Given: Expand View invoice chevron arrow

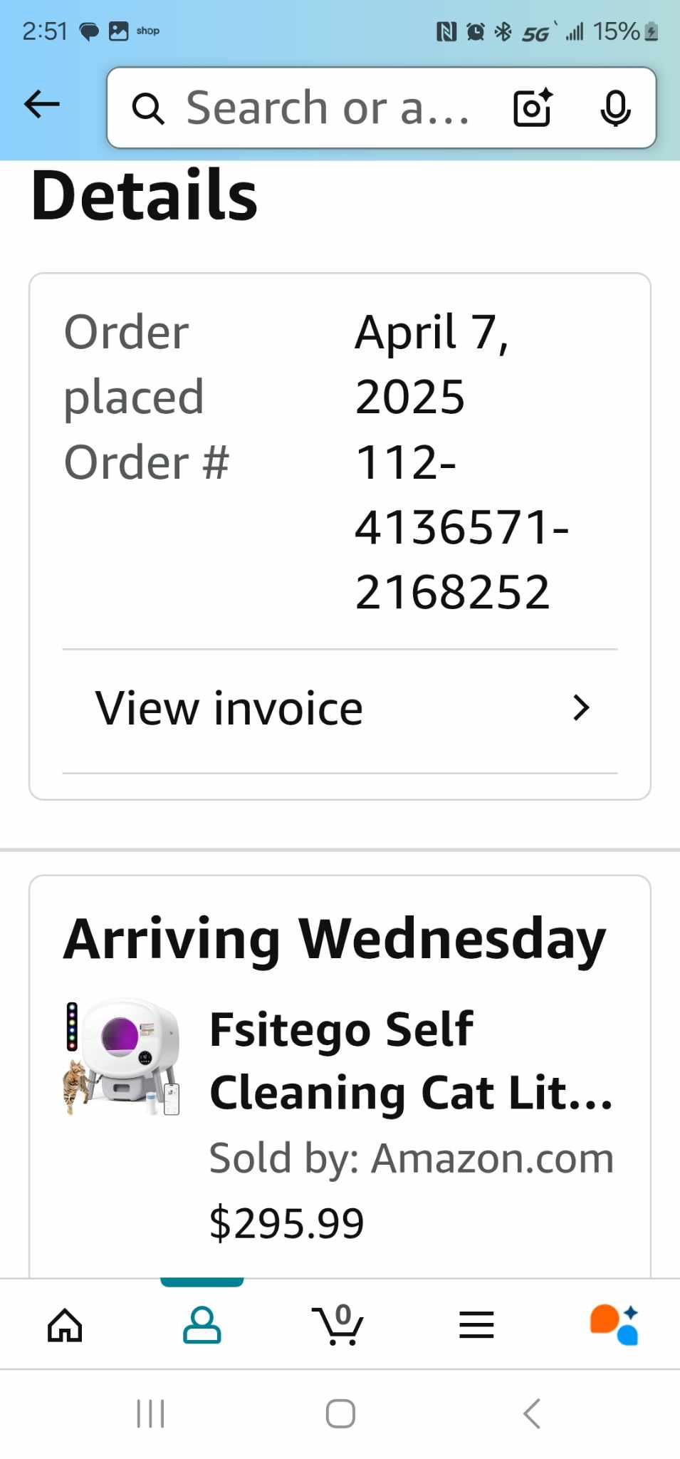Looking at the screenshot, I should pyautogui.click(x=581, y=708).
